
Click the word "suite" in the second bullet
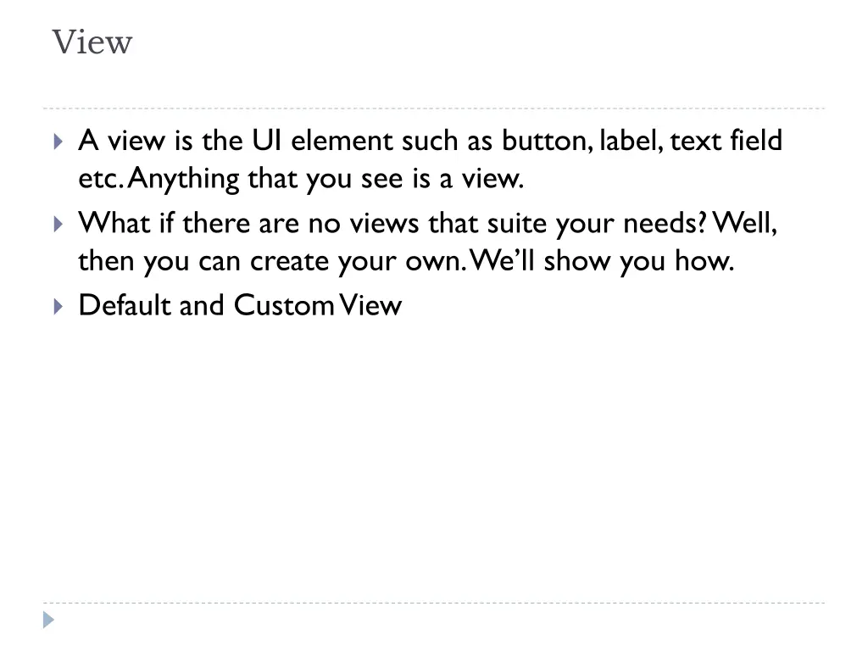[517, 224]
